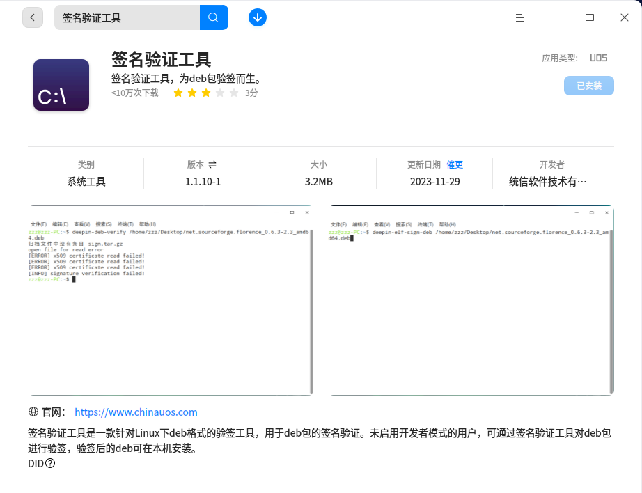Click the deepin-elf-sign-deb terminal screenshot
642x493 pixels.
471,299
